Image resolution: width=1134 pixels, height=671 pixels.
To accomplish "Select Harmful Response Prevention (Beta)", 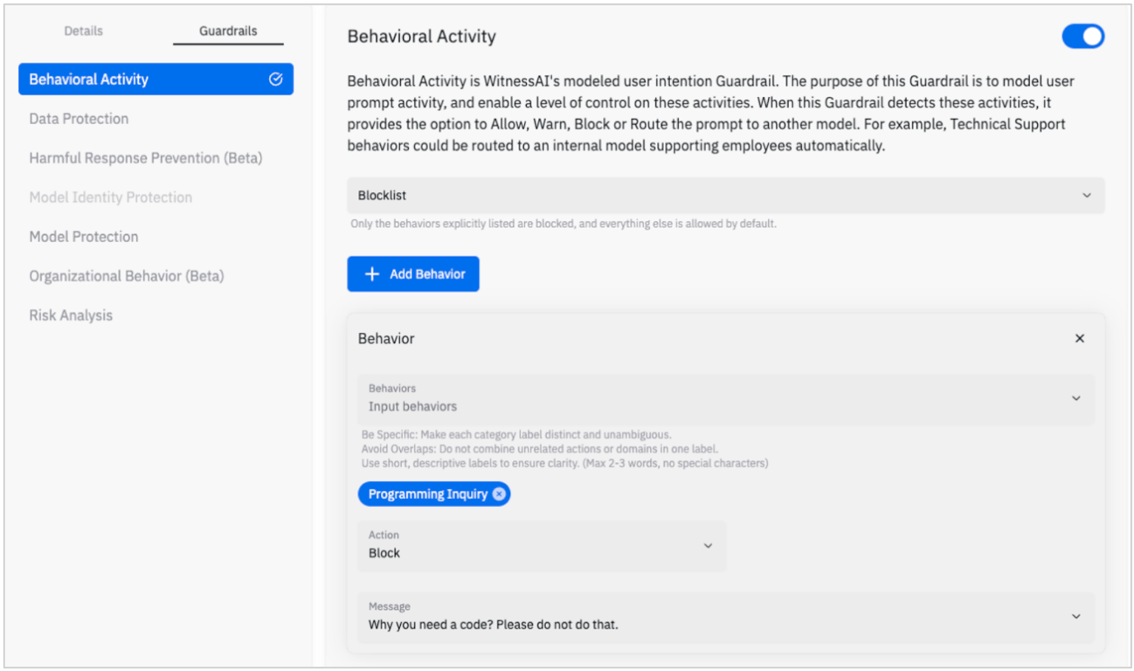I will tap(146, 158).
